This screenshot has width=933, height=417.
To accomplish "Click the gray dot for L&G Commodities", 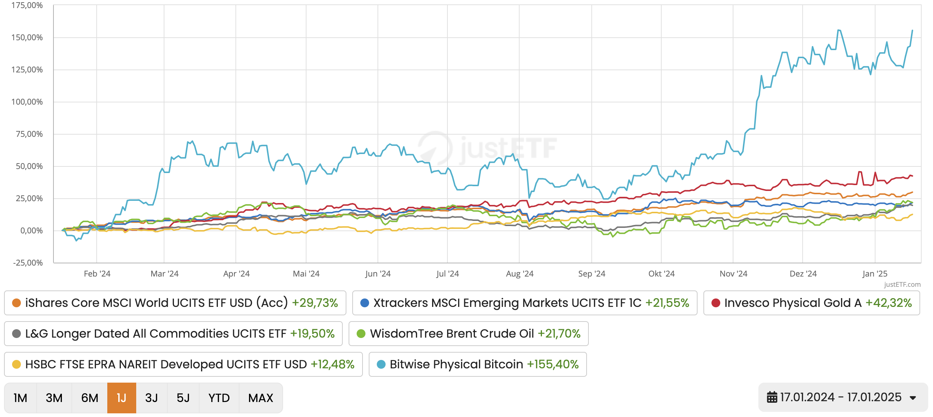I will 16,334.
